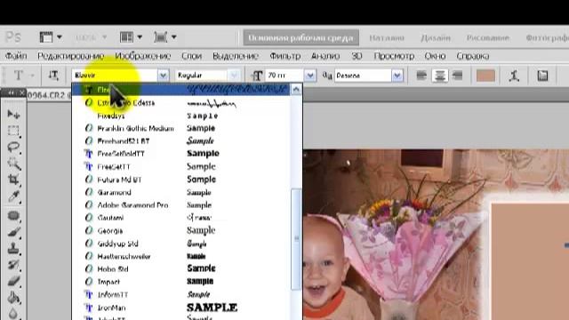The height and width of the screenshot is (320, 569).
Task: Select the History Brush tool
Action: [13, 265]
